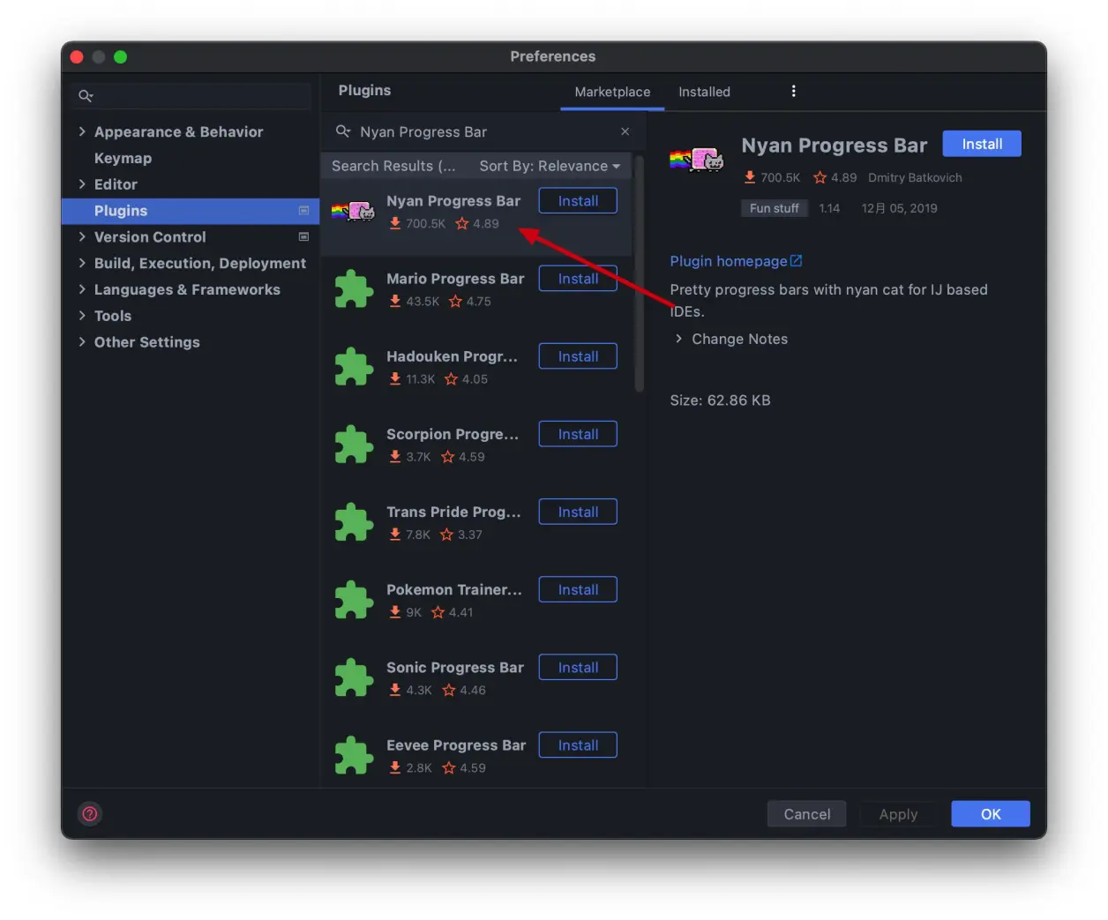Open the plugins three-dot options menu
Image resolution: width=1108 pixels, height=920 pixels.
coord(793,91)
